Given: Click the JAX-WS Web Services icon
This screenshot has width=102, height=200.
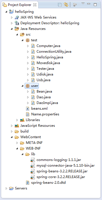Looking at the screenshot, I should coord(17,17).
